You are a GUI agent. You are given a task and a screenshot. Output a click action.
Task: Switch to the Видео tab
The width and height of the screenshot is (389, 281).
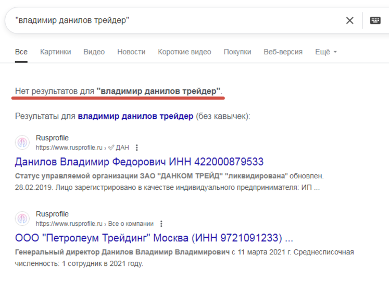[94, 52]
